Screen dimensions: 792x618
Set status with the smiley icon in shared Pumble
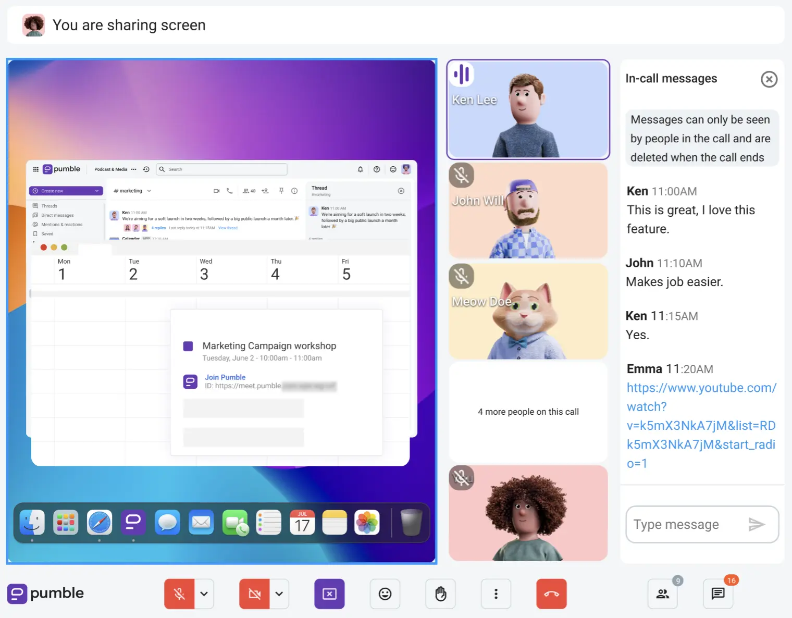click(393, 169)
